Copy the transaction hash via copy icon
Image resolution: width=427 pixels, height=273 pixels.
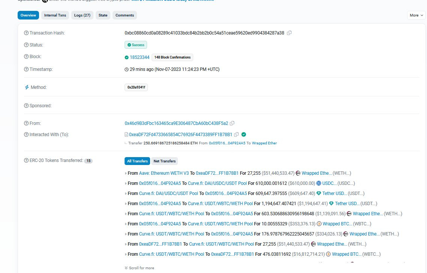[x=289, y=33]
